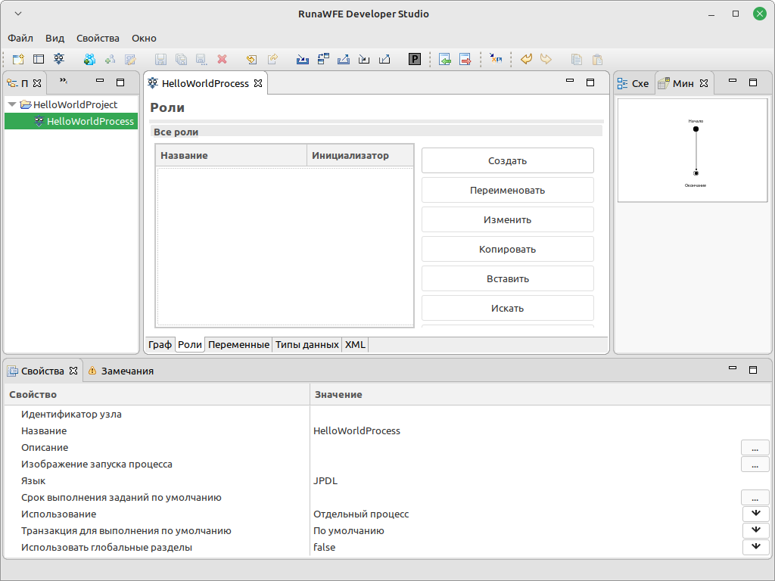This screenshot has width=775, height=581.
Task: Switch to the Типы данных tab
Action: [307, 344]
